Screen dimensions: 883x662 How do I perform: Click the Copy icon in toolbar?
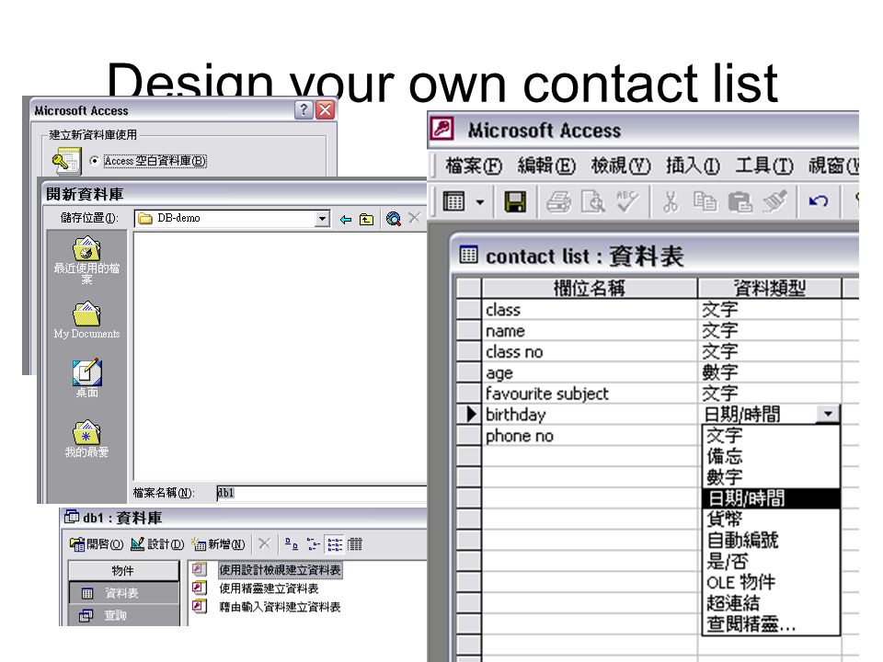[705, 201]
